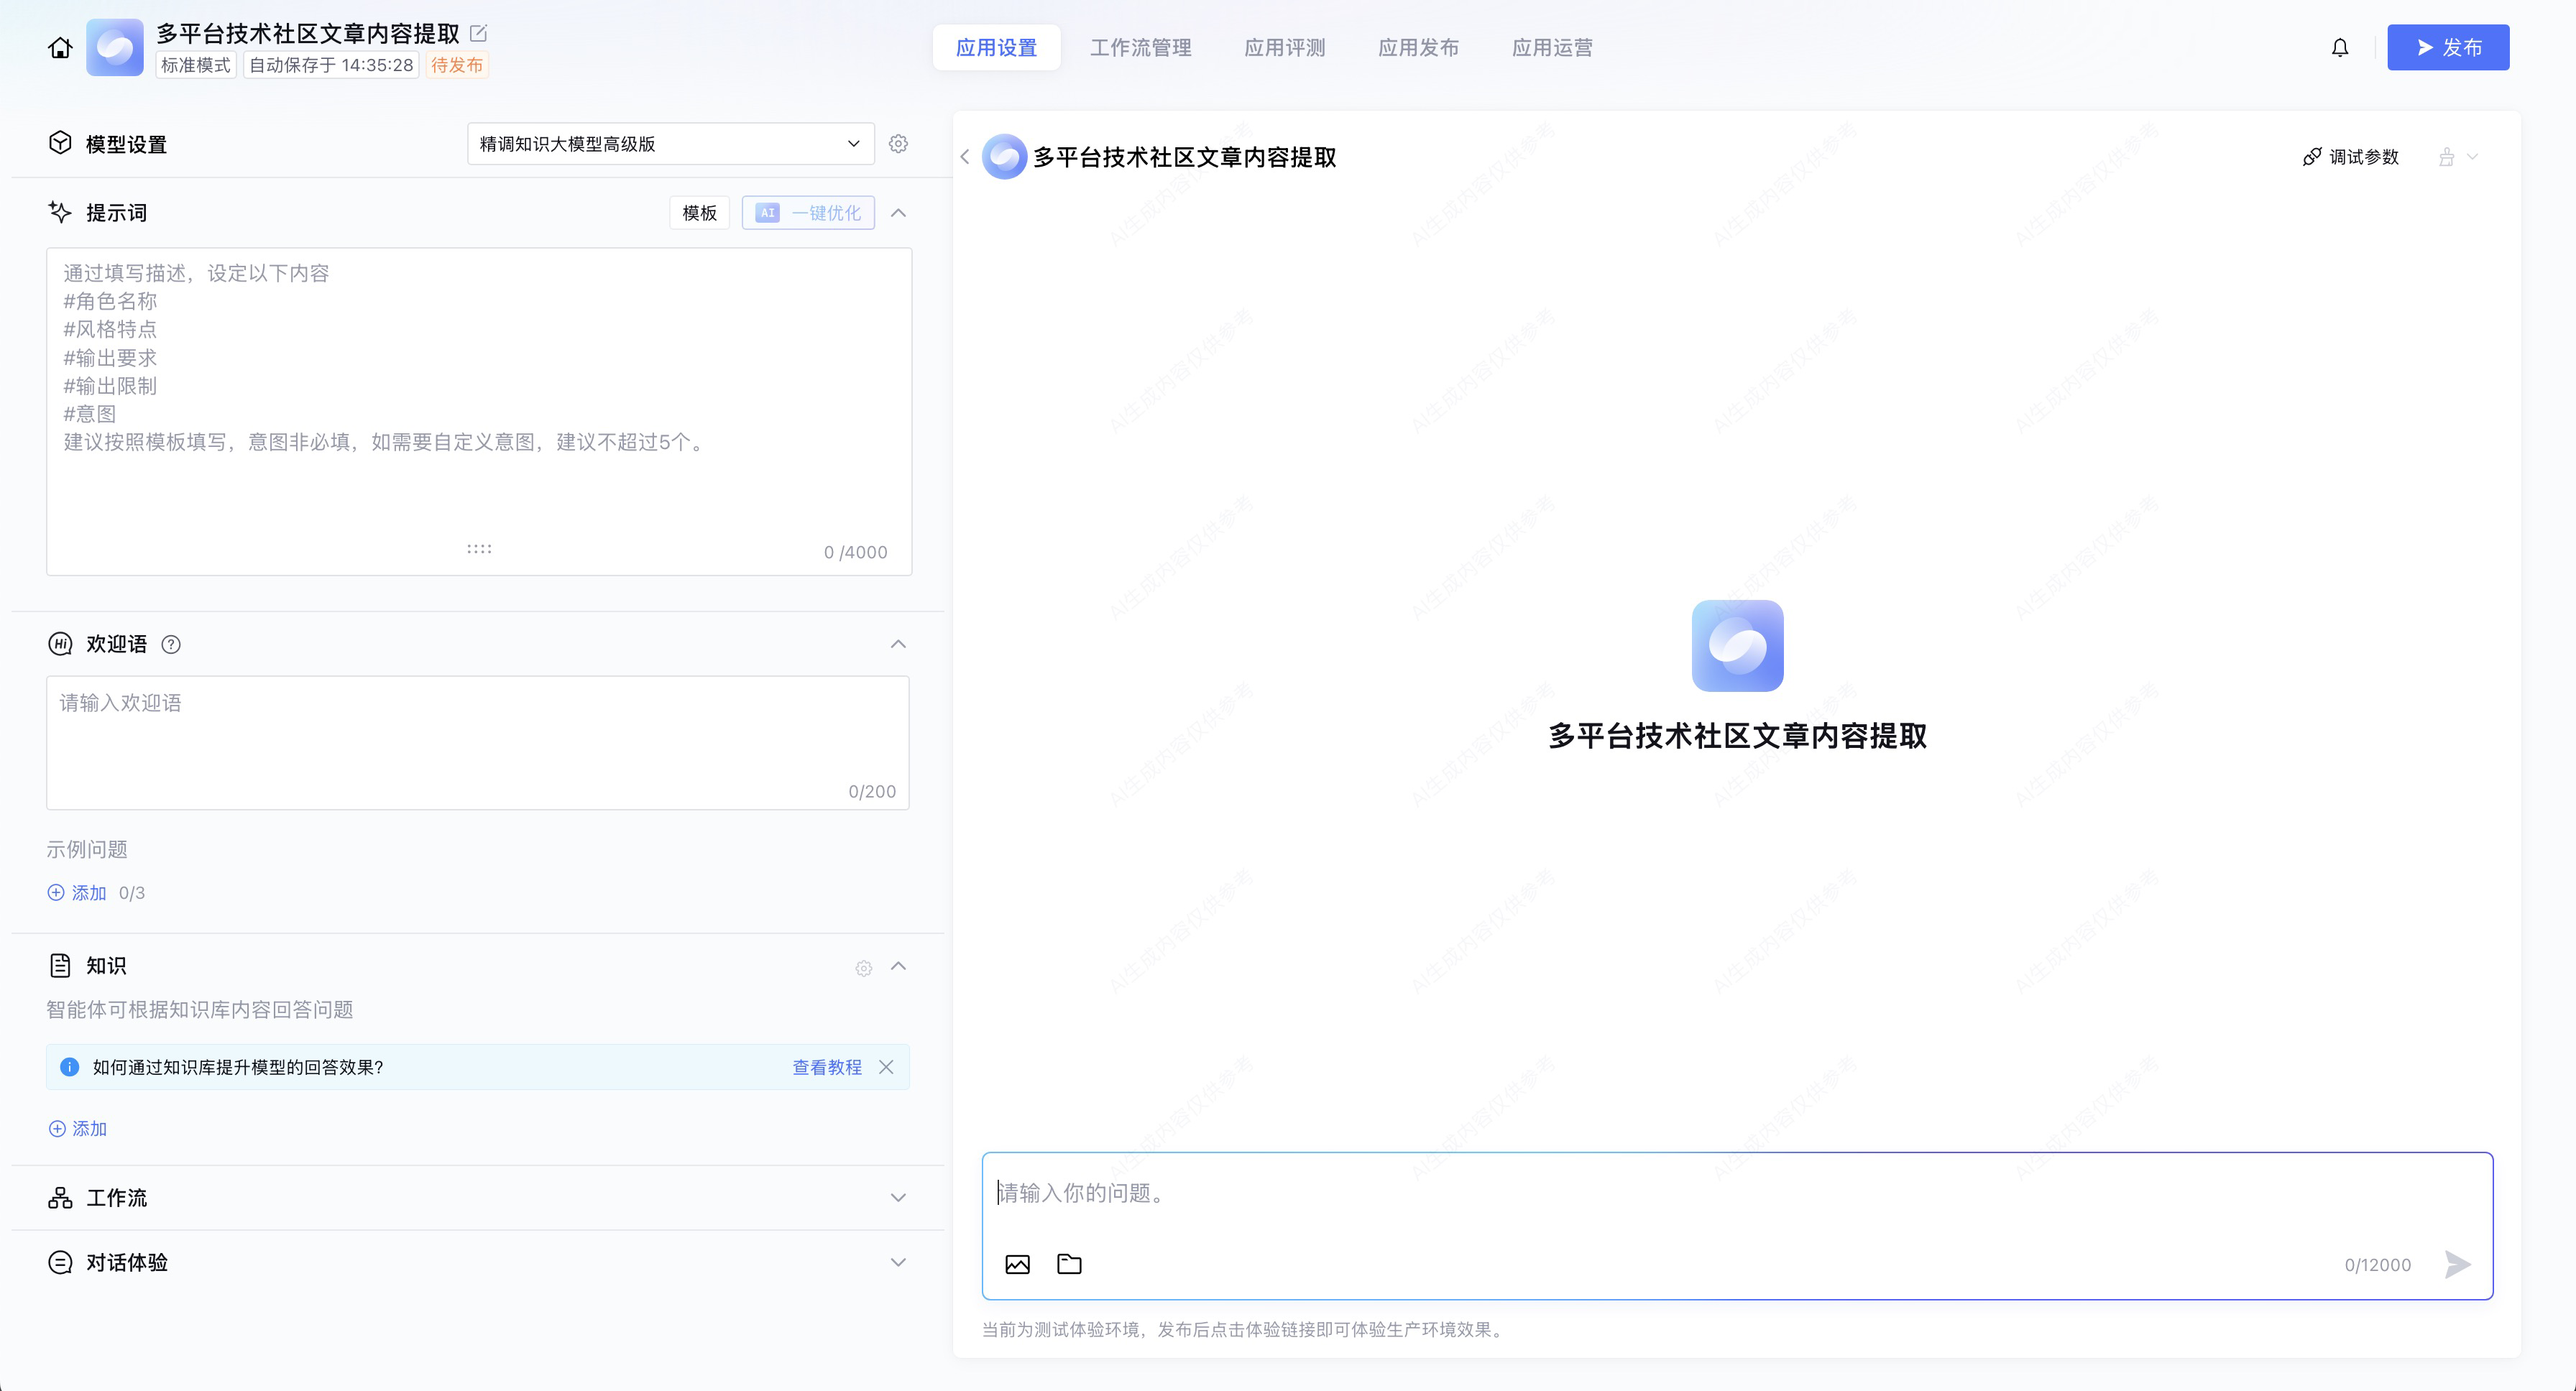Click the folder file upload icon

(1069, 1264)
